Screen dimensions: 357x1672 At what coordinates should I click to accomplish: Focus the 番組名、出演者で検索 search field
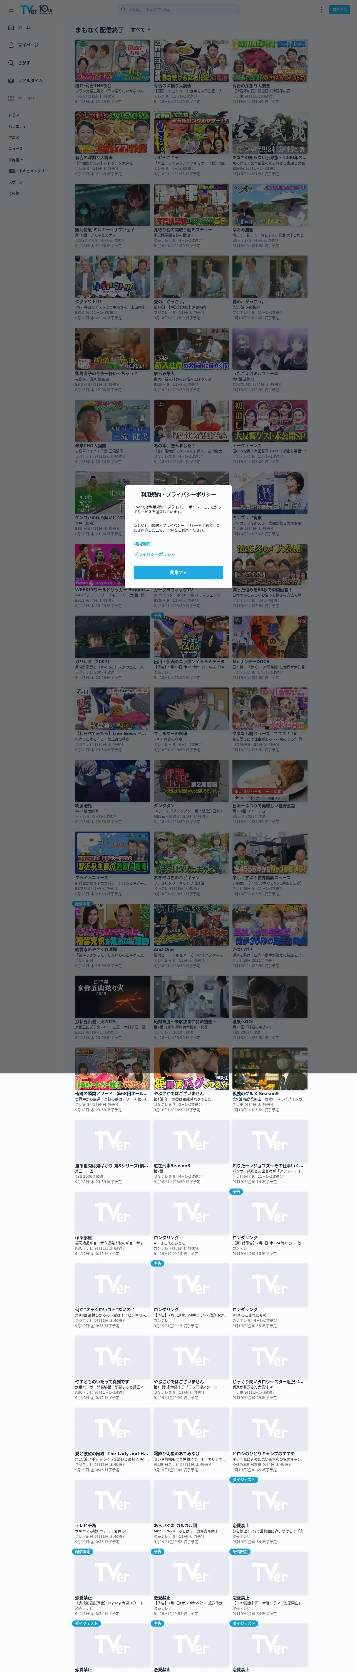click(179, 10)
